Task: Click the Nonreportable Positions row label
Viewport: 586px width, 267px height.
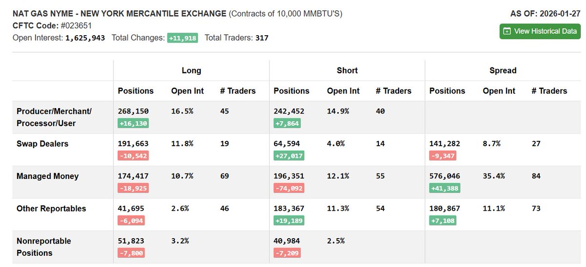Action: tap(43, 247)
